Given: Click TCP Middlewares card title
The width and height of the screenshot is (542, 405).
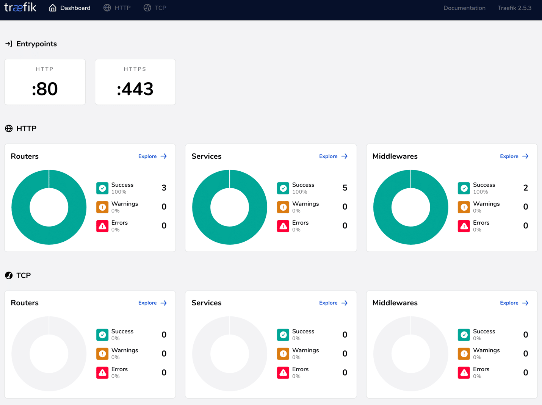Looking at the screenshot, I should [395, 303].
